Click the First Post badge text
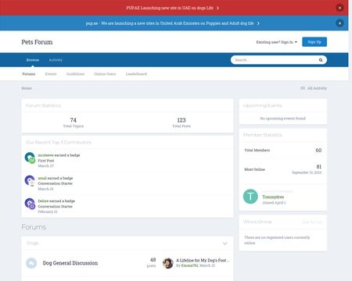This screenshot has height=281, width=352. [46, 161]
